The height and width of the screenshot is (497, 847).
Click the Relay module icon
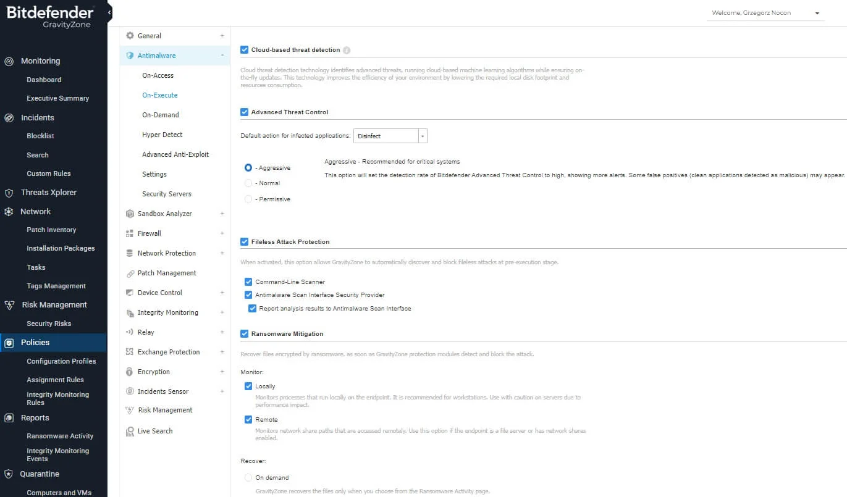click(129, 332)
